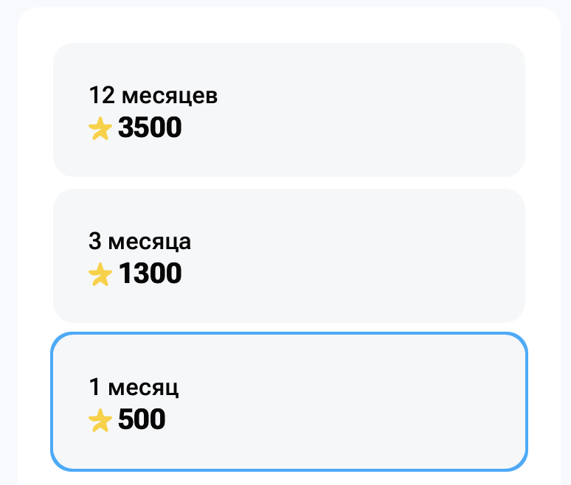Image resolution: width=571 pixels, height=485 pixels.
Task: Click the empty right side of the 12 месяцев card
Action: [x=413, y=110]
